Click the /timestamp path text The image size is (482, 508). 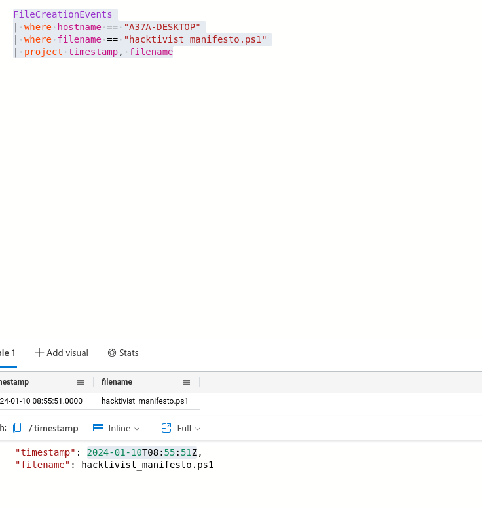coord(53,428)
